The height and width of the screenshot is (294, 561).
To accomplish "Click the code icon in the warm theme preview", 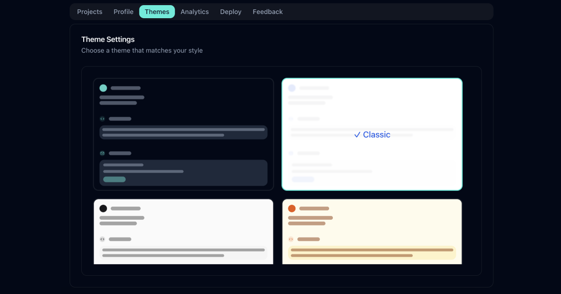I will (291, 239).
